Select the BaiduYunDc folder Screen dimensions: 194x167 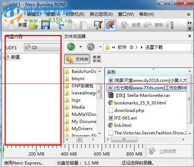[81, 71]
